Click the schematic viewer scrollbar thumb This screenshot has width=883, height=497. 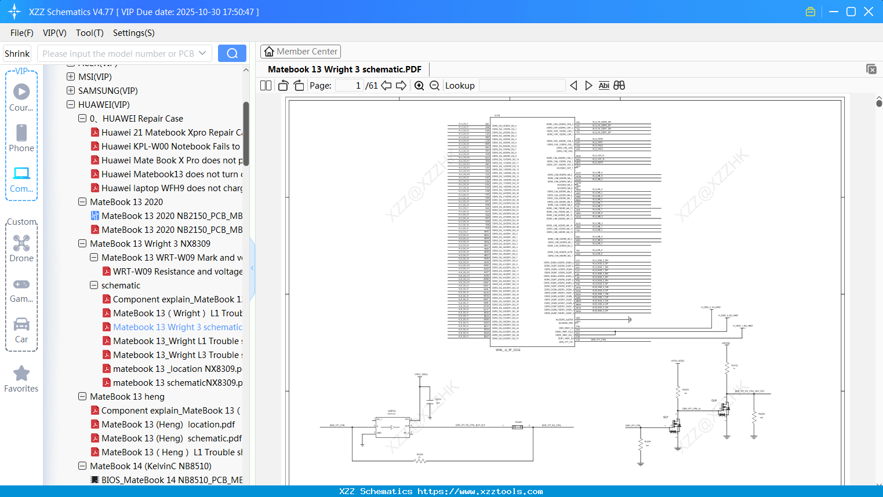tap(879, 104)
